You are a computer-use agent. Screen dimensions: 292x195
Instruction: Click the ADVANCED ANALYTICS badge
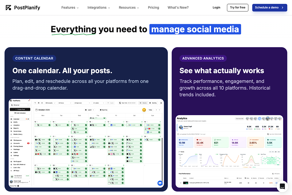tap(203, 58)
